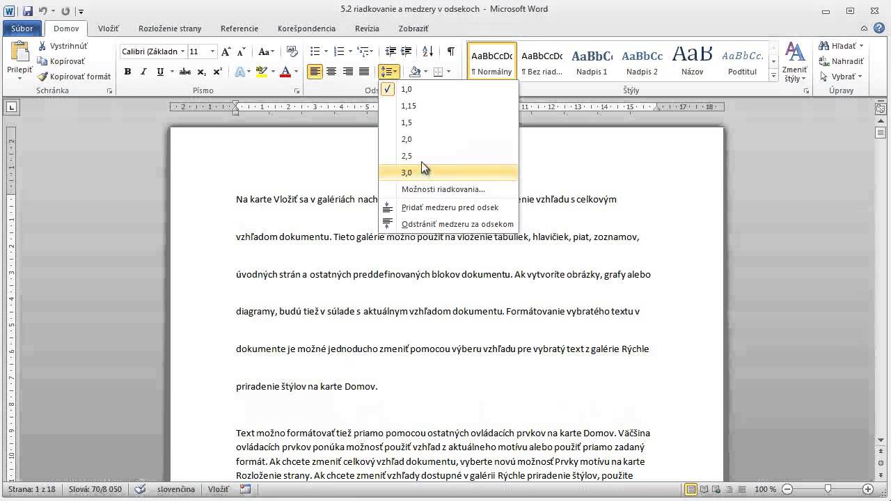Image resolution: width=891 pixels, height=501 pixels.
Task: Open the font size dropdown showing 11
Action: pyautogui.click(x=213, y=51)
